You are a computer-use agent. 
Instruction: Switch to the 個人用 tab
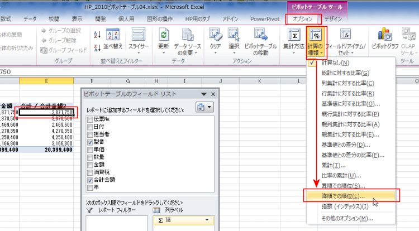click(x=126, y=19)
